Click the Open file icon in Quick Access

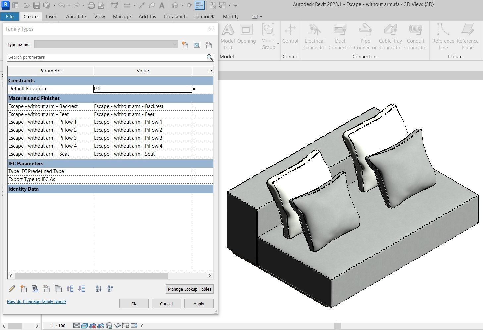pyautogui.click(x=27, y=5)
